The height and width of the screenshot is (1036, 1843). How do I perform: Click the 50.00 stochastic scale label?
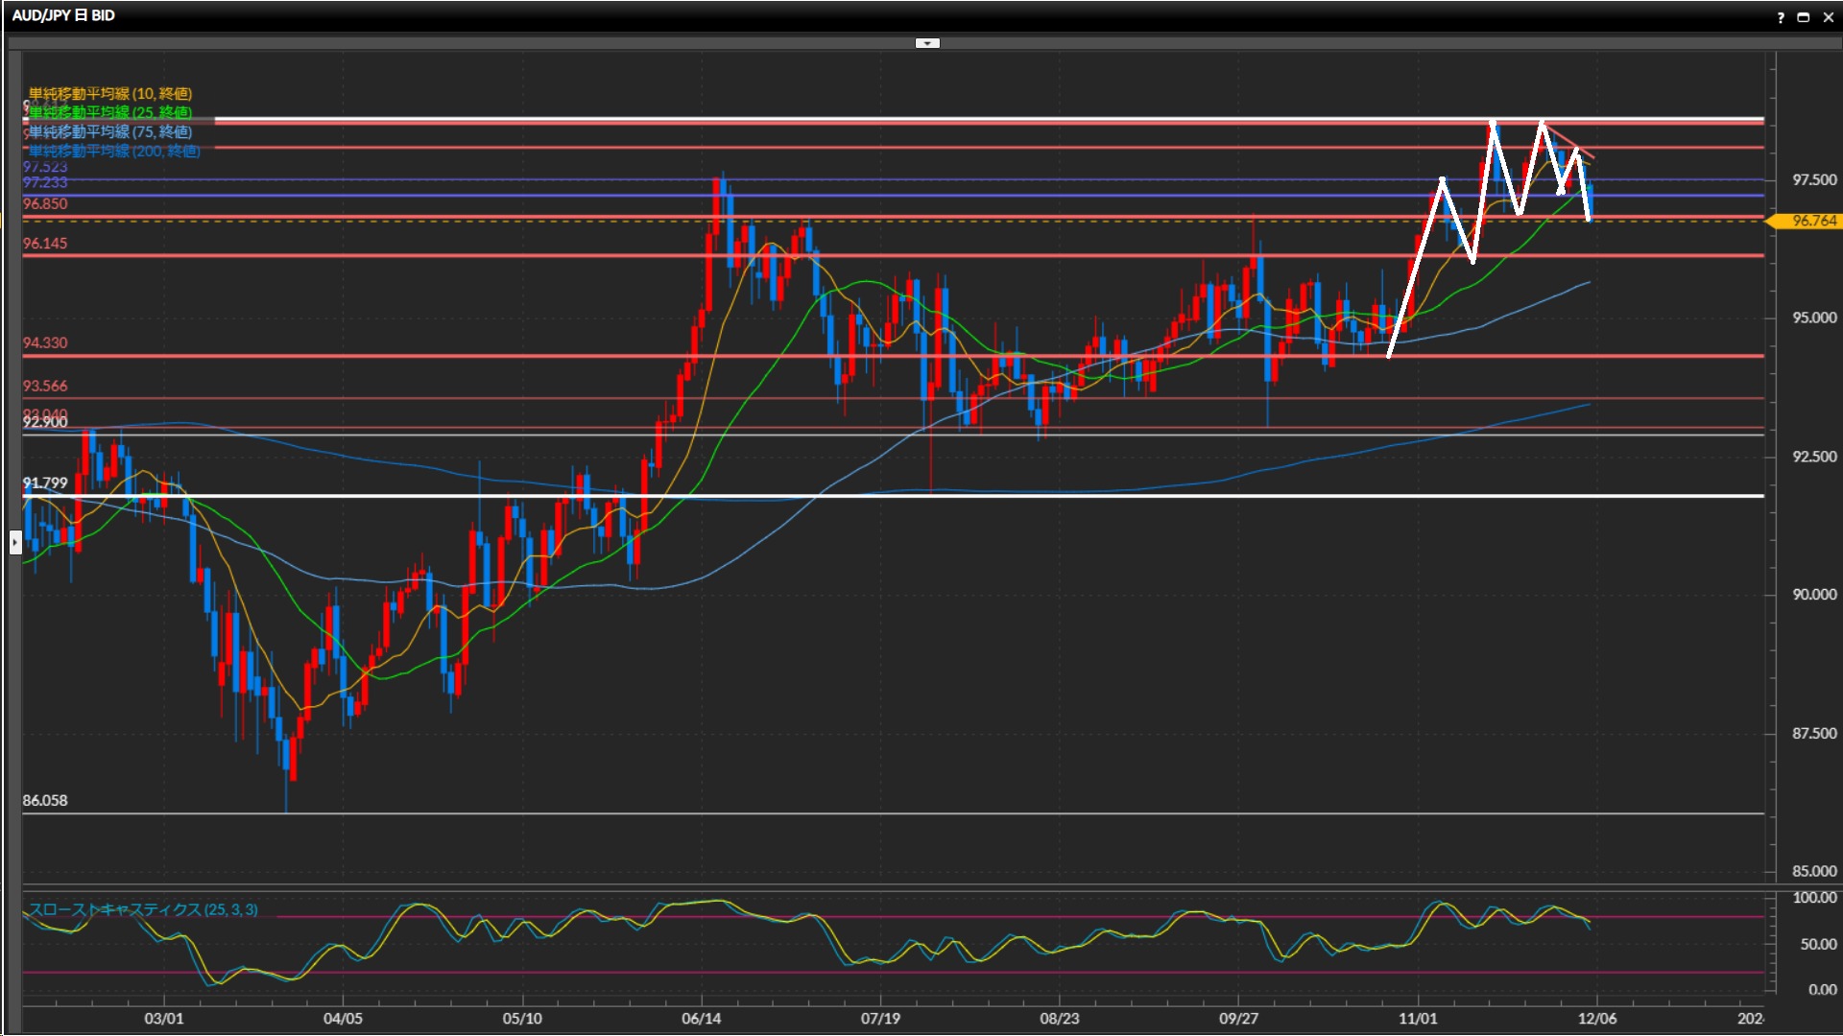click(x=1817, y=945)
